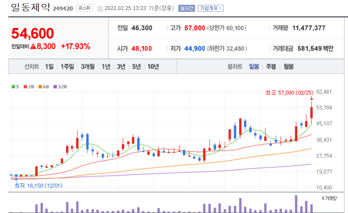
Task: Click the 62,461 y-axis label
Action: point(324,92)
